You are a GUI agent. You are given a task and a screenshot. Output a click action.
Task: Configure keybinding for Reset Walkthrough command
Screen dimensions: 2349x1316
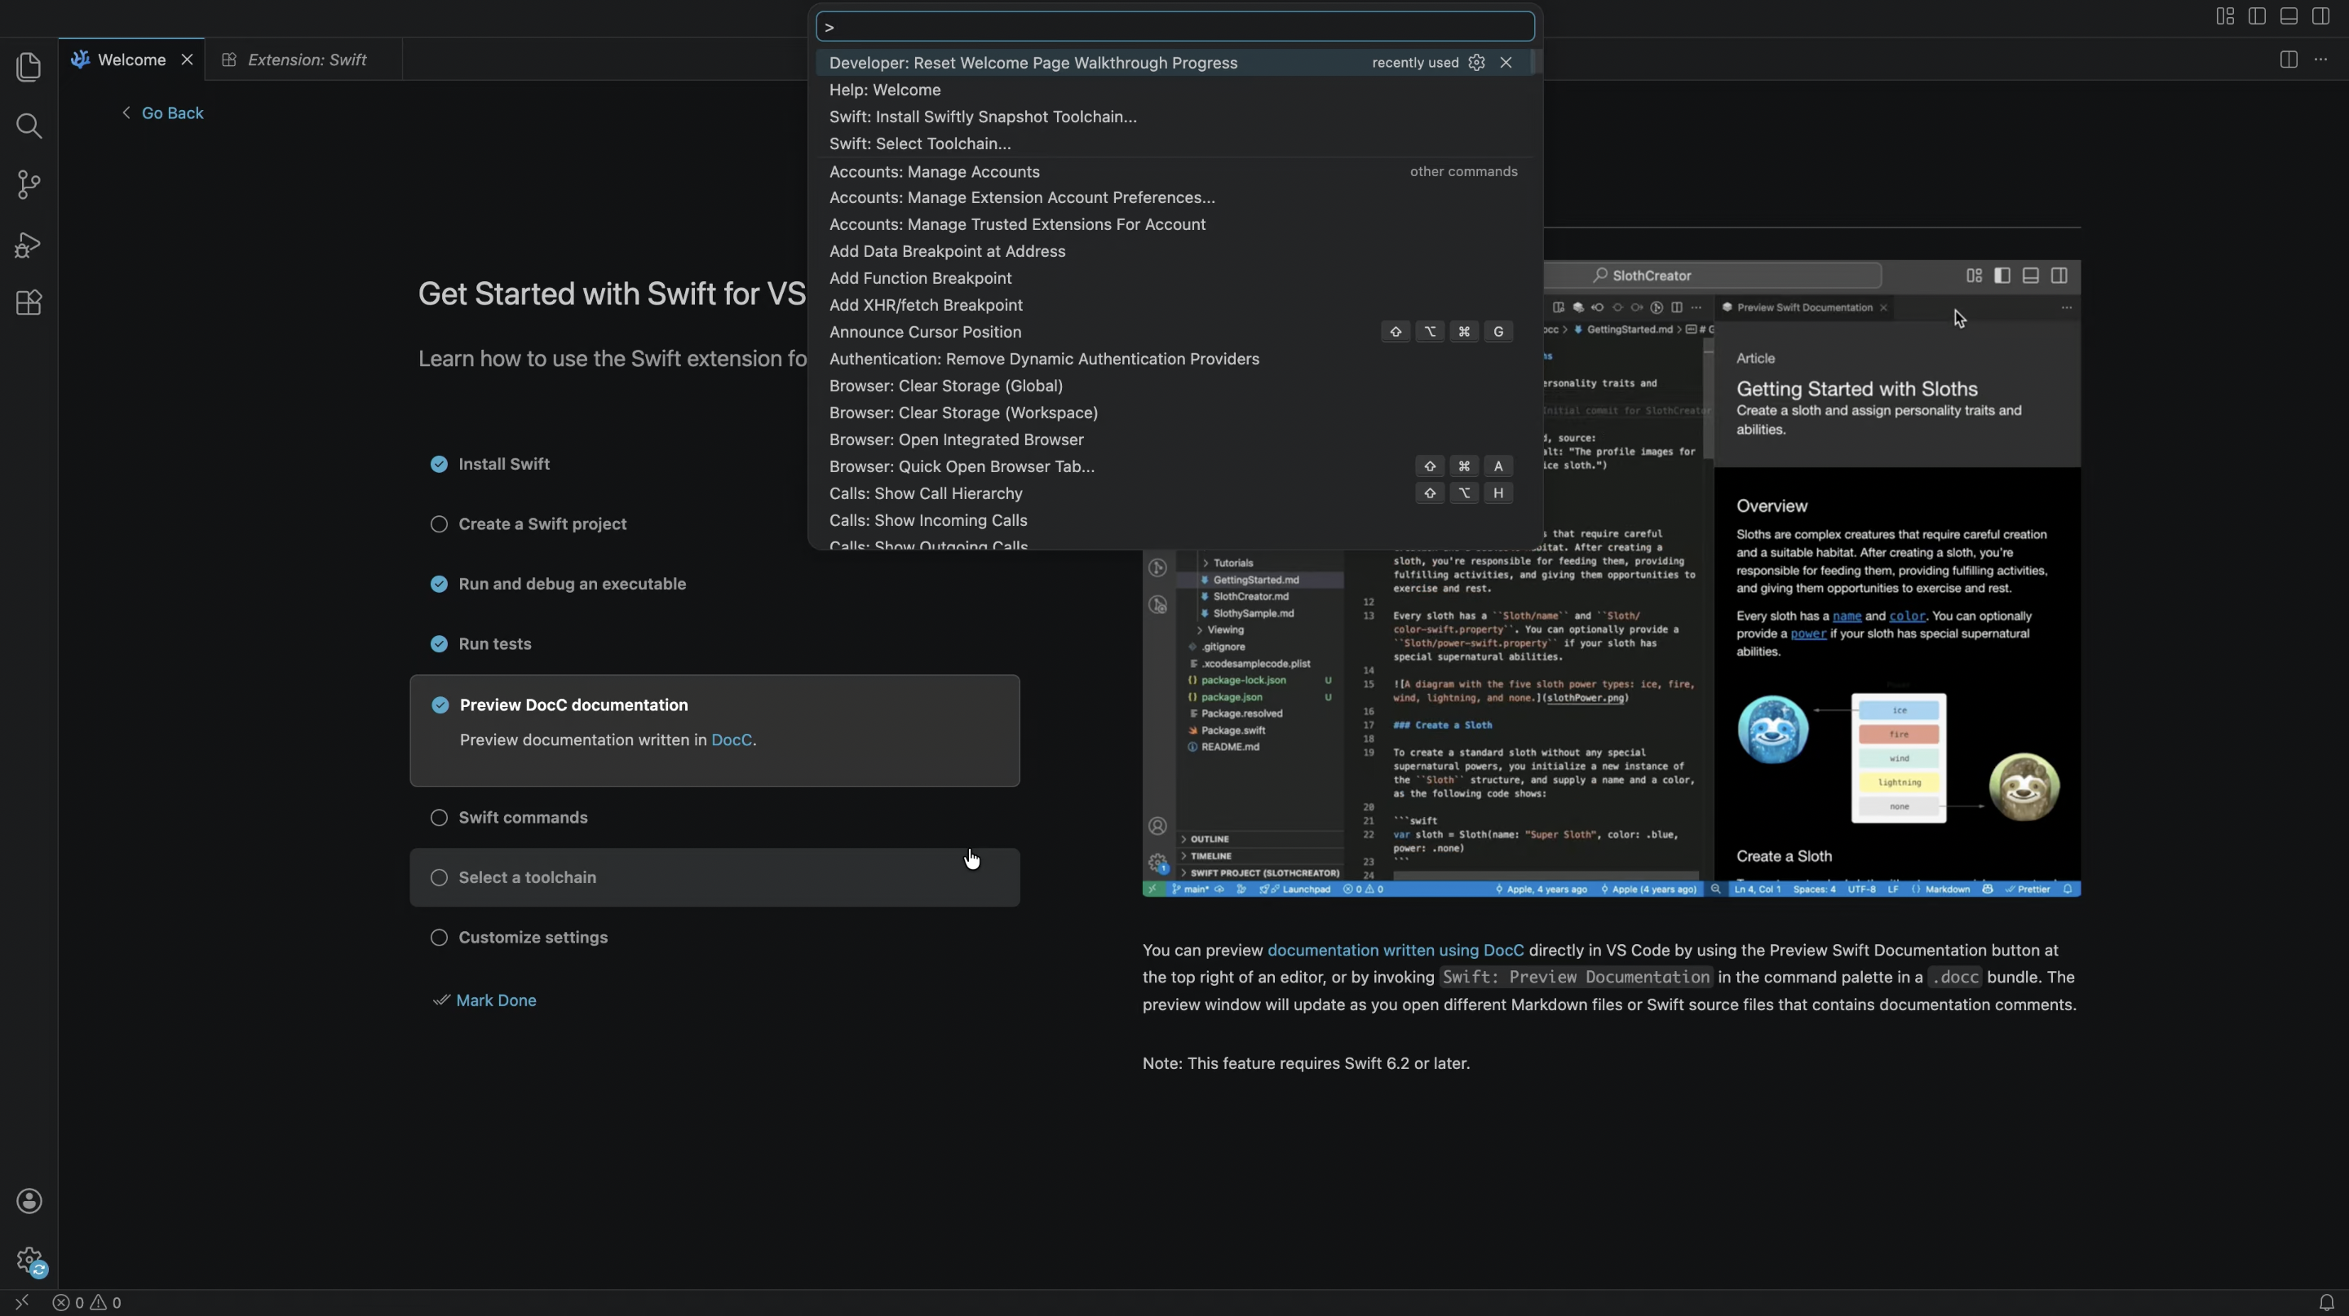(x=1476, y=62)
